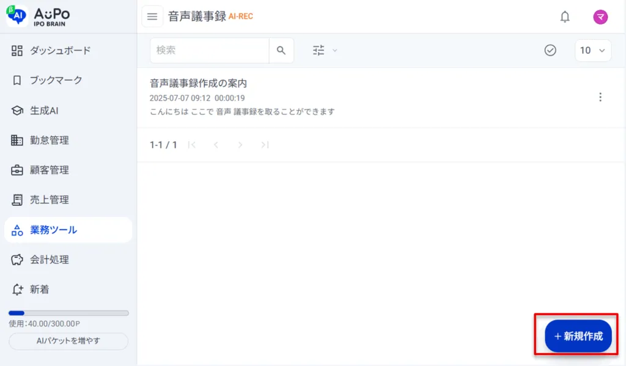Viewport: 626px width, 366px height.
Task: Click the AIパケットを増やす button
Action: [68, 341]
